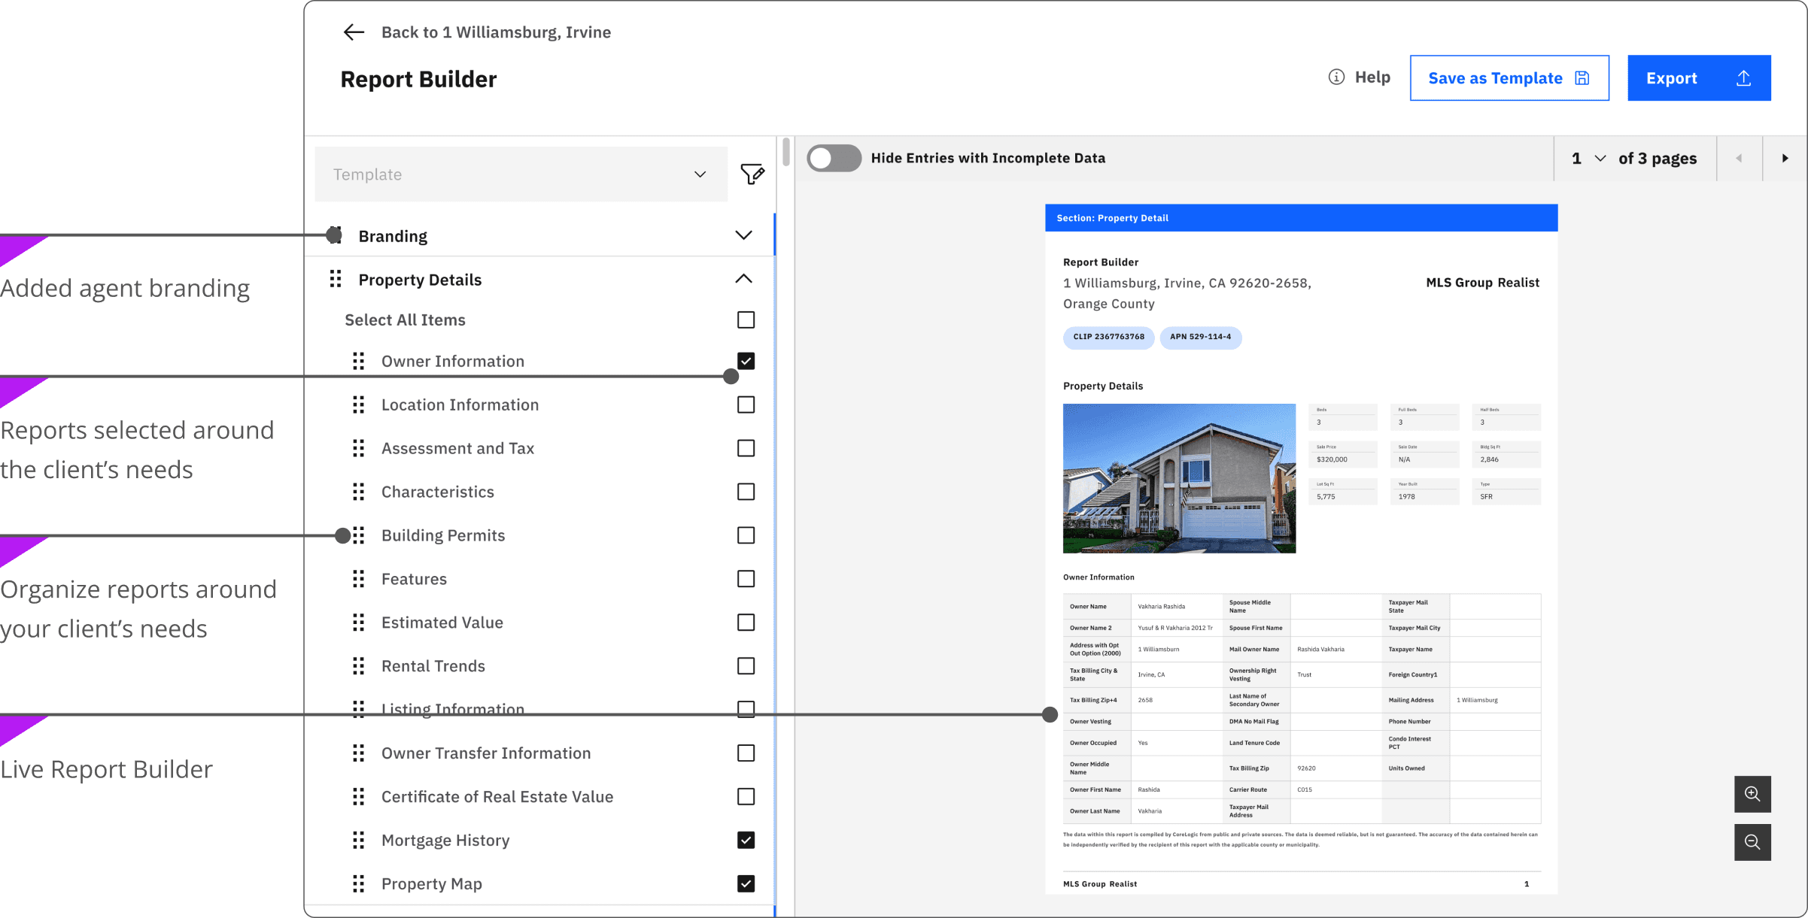Click the property house photo

pos(1179,478)
